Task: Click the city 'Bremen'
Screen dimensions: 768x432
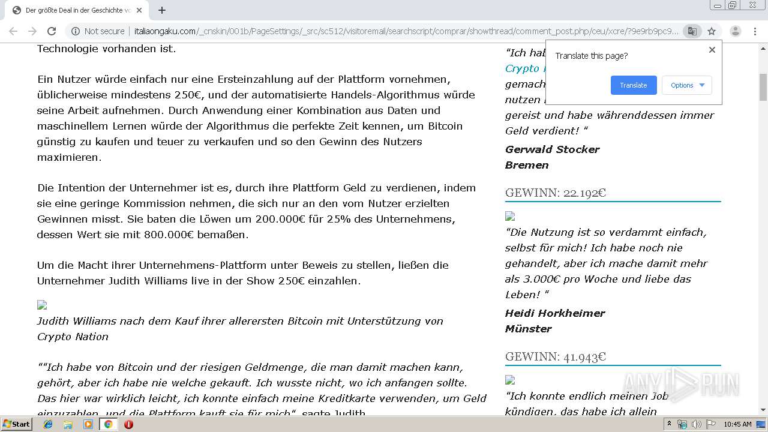Action: (527, 165)
